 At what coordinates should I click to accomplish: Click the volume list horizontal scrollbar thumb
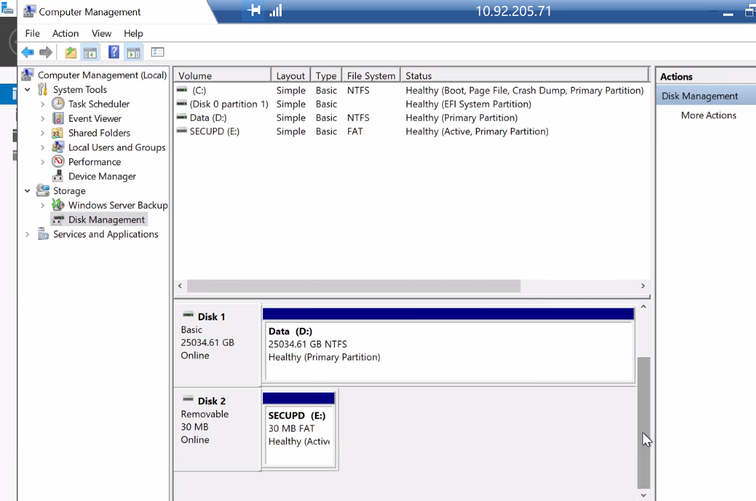(x=354, y=286)
